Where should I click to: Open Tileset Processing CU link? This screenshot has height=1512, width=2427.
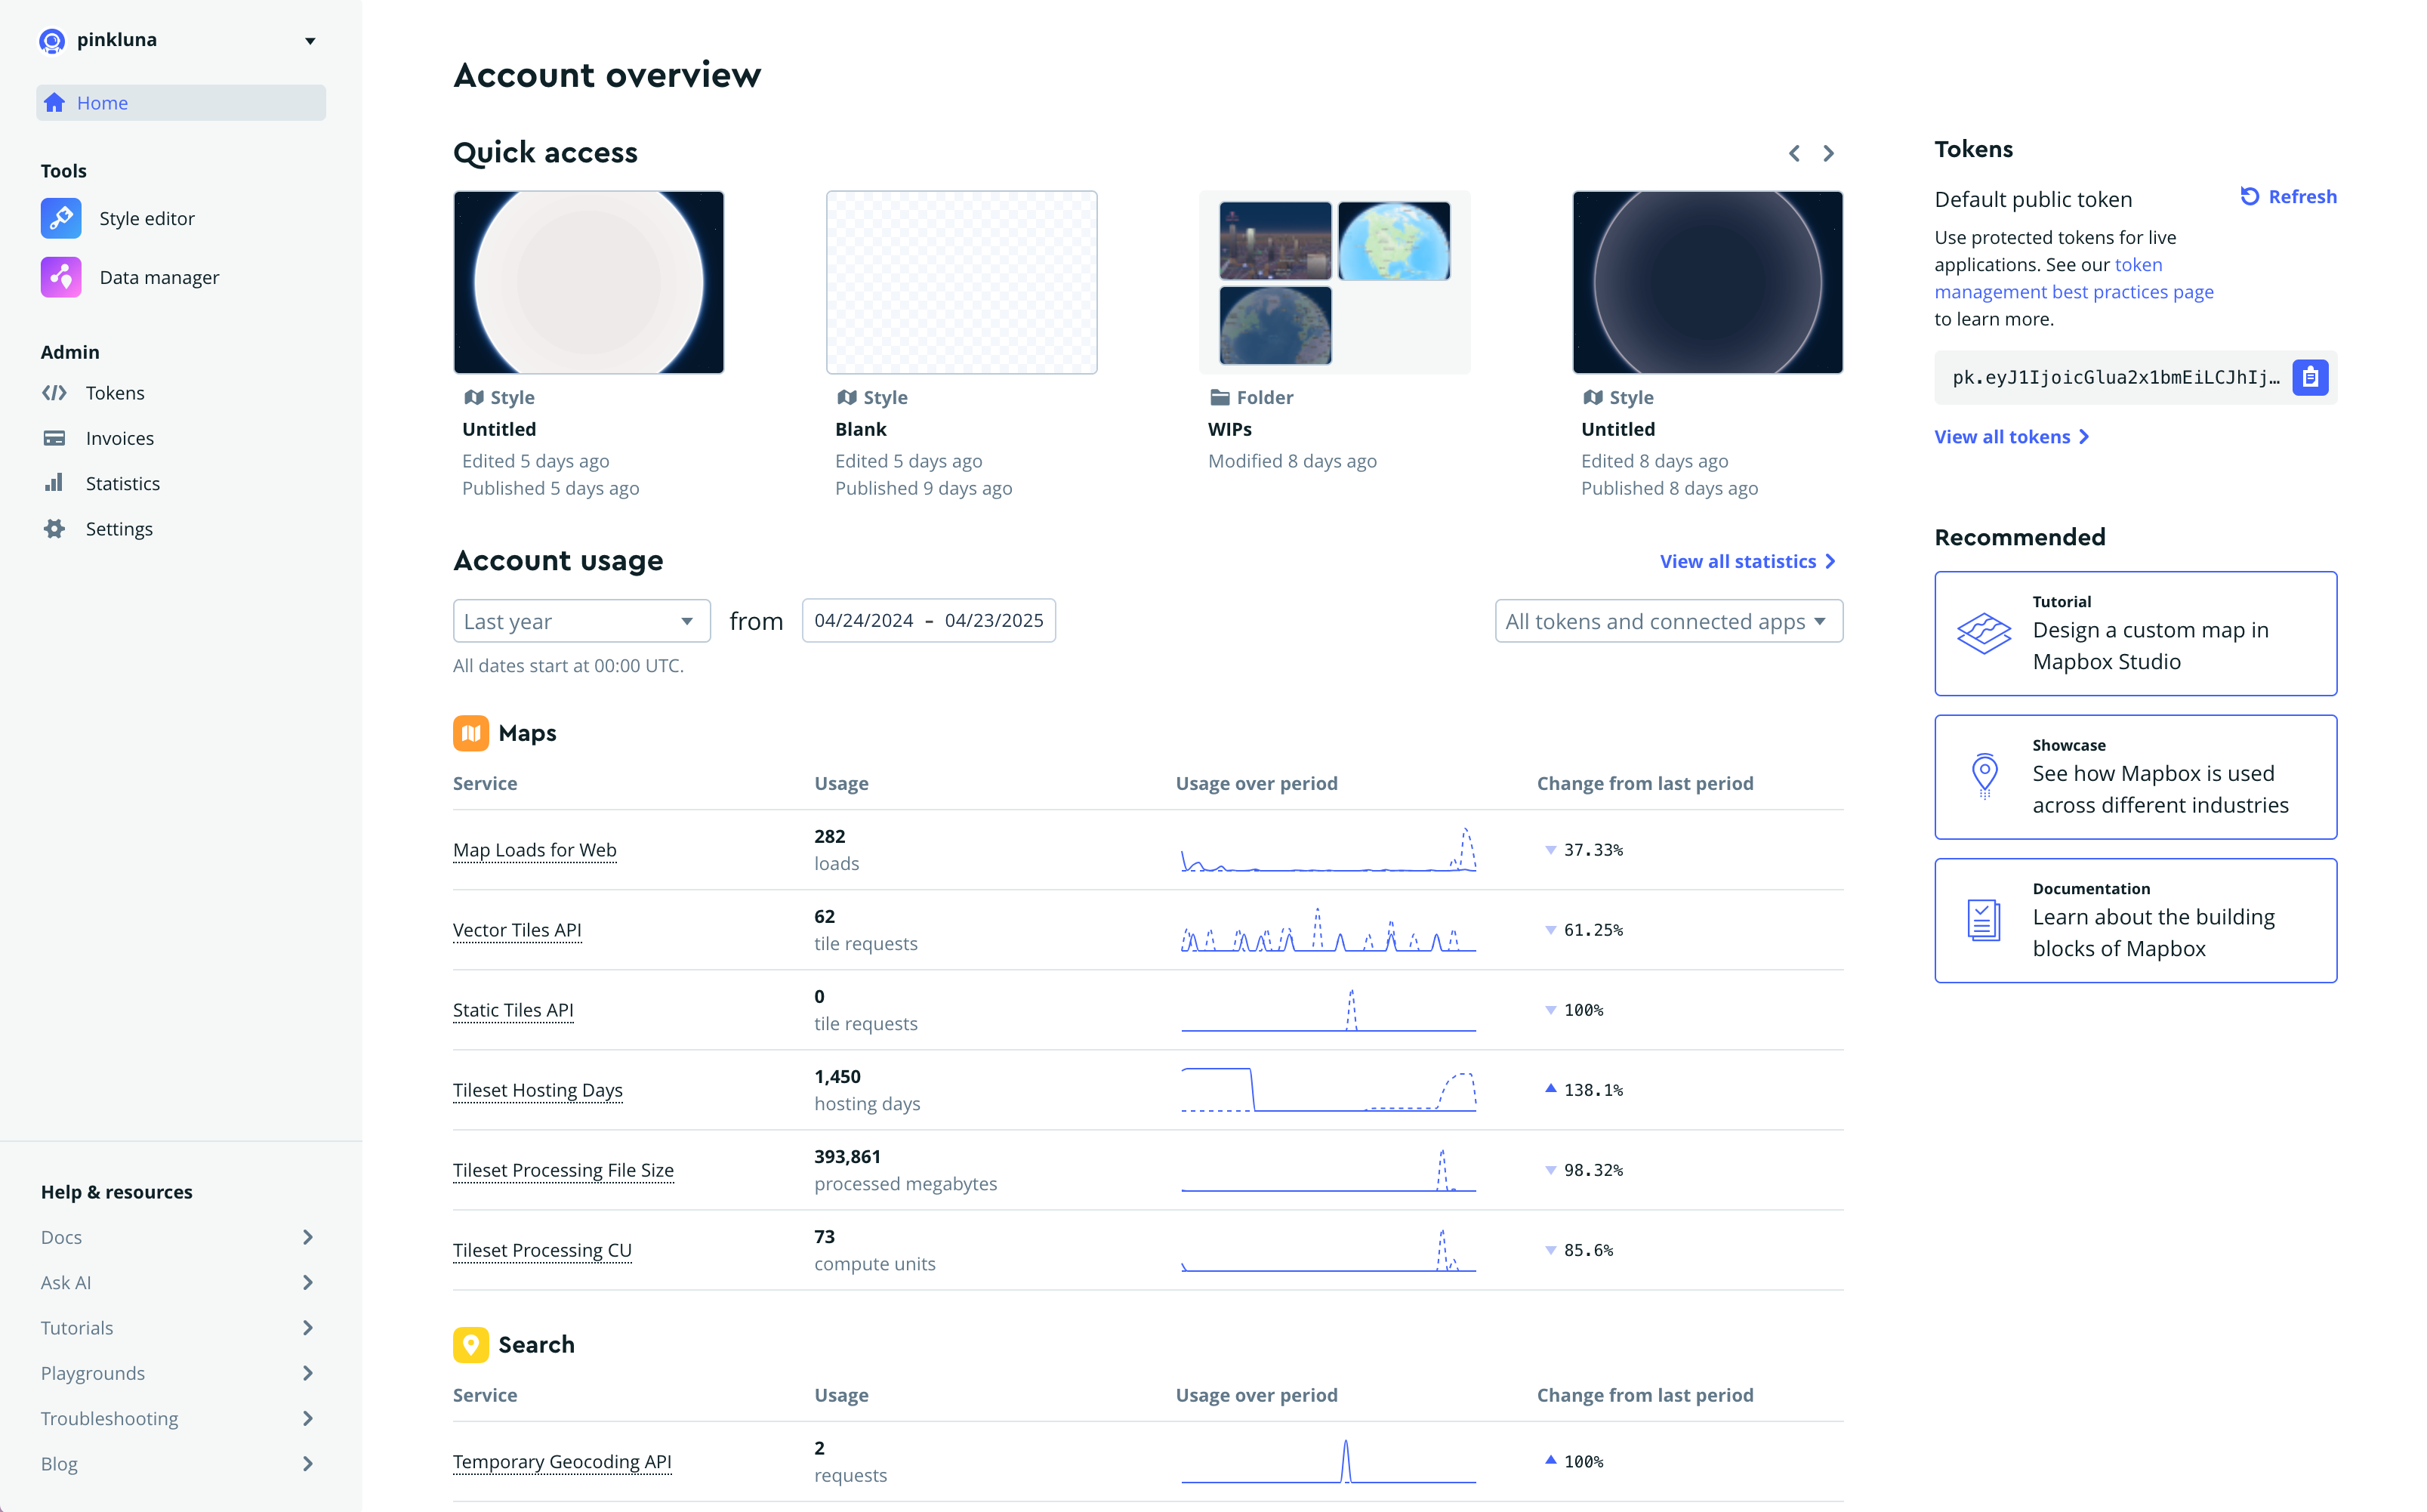[x=541, y=1250]
